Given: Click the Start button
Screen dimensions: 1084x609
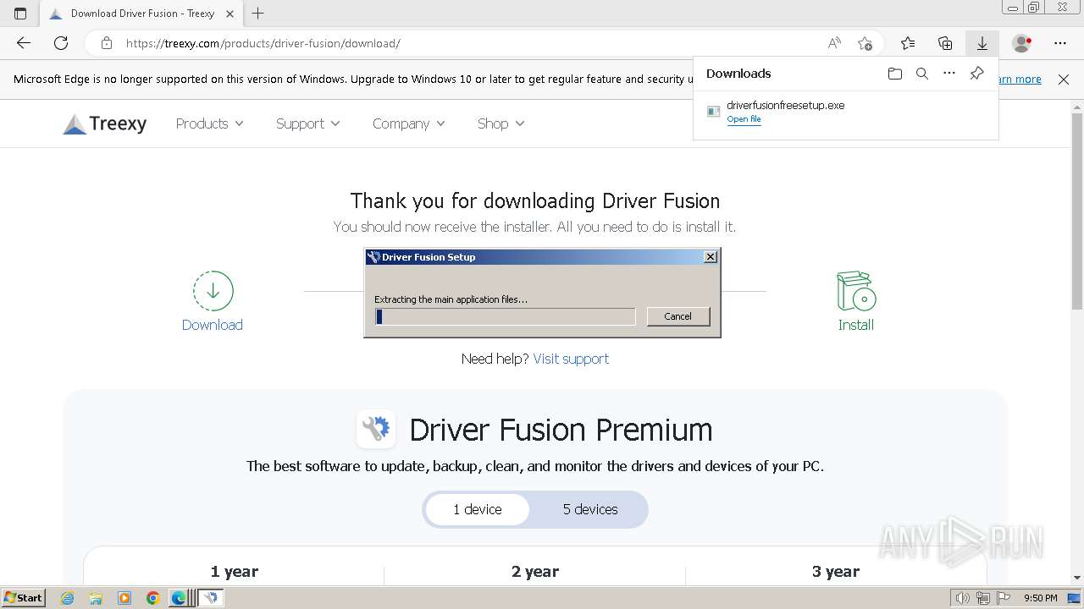Looking at the screenshot, I should [x=24, y=598].
